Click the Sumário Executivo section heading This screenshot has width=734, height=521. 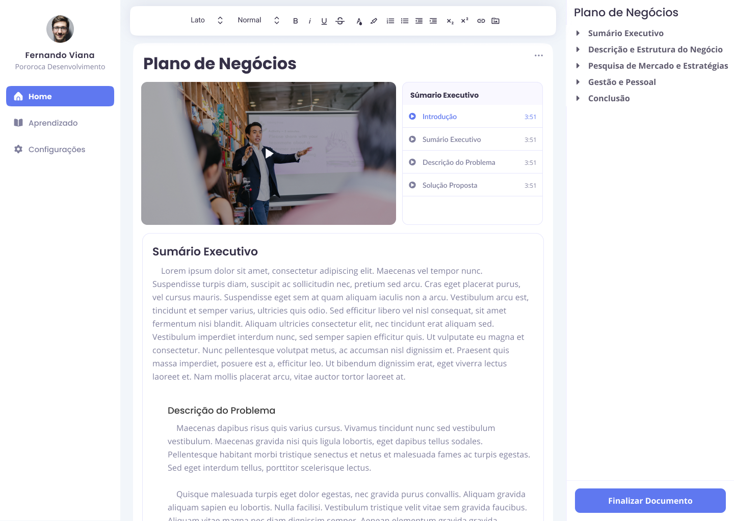click(x=205, y=251)
